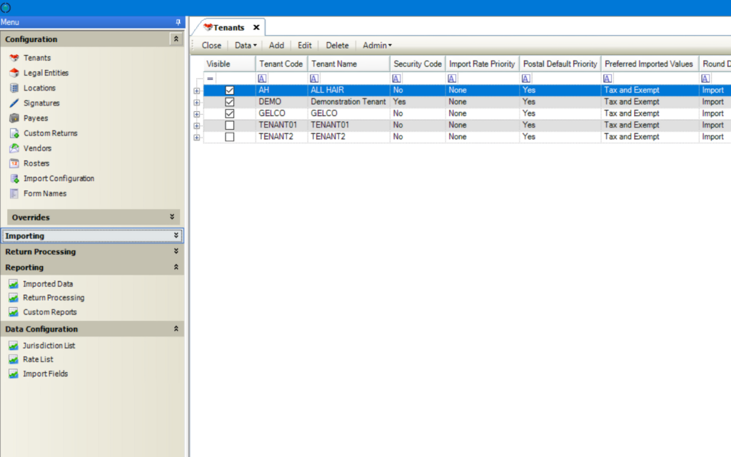Enable visibility for TENANT01
The width and height of the screenshot is (731, 457).
point(228,125)
